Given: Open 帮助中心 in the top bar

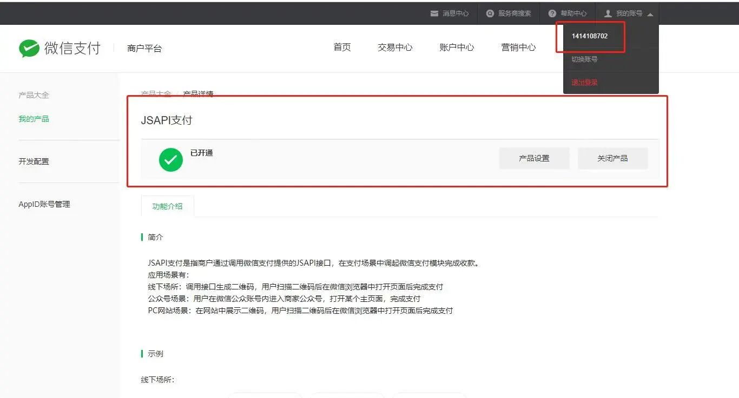Looking at the screenshot, I should coord(573,14).
